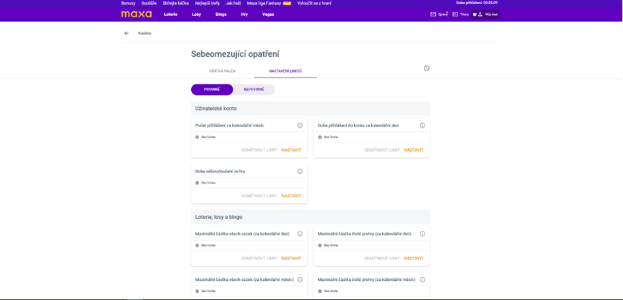The height and width of the screenshot is (300, 623).
Task: Show info for Doba přihlášení do konta
Action: tap(423, 125)
